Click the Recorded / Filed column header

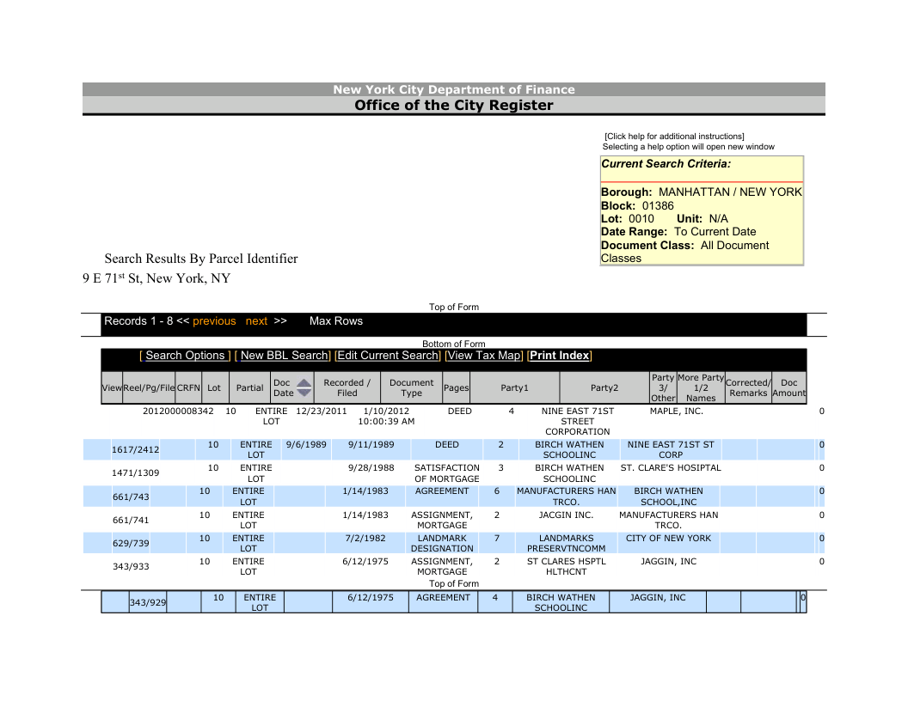347,388
